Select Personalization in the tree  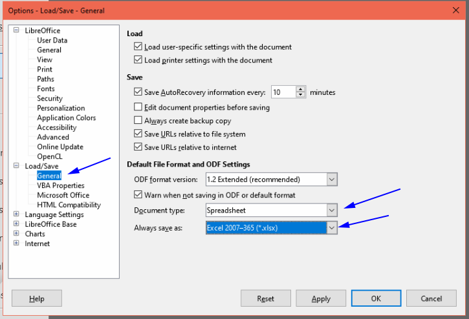(61, 108)
